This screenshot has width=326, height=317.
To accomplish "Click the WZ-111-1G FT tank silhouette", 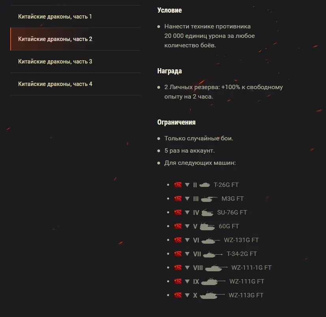I will click(216, 268).
